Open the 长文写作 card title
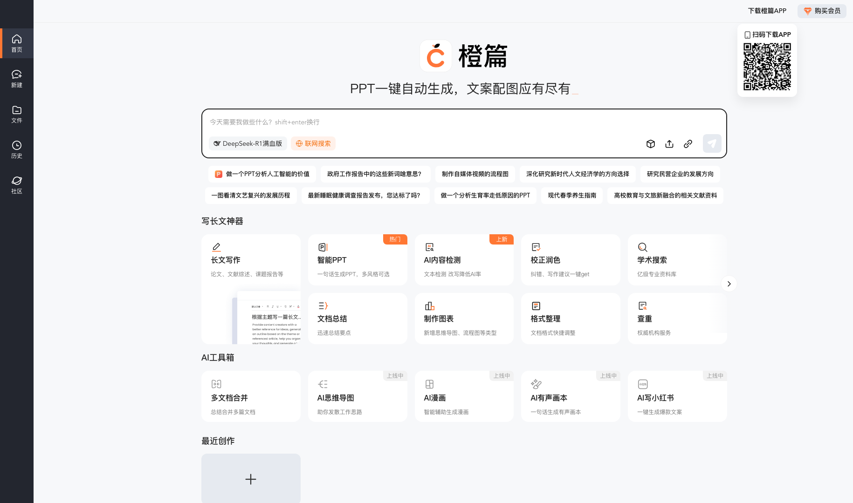Viewport: 853px width, 503px height. (226, 260)
